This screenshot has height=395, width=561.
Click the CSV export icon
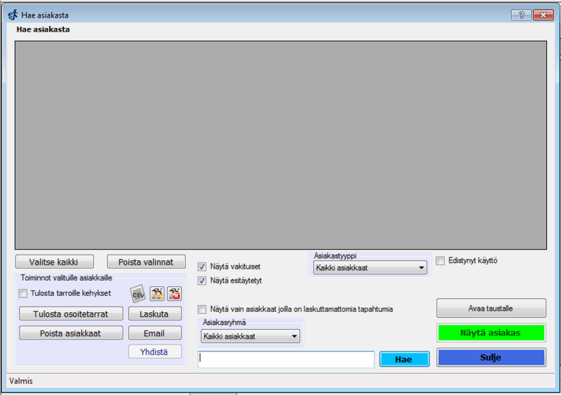[137, 293]
